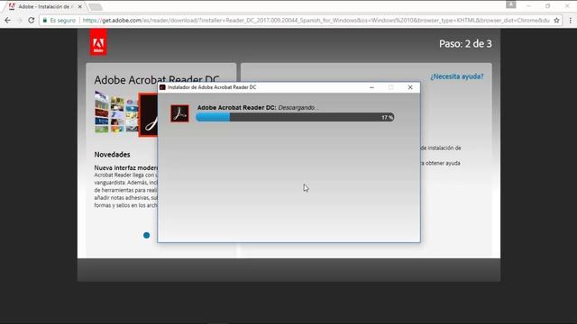Bookmark this page with the star icon
The height and width of the screenshot is (324, 577).
tap(556, 20)
